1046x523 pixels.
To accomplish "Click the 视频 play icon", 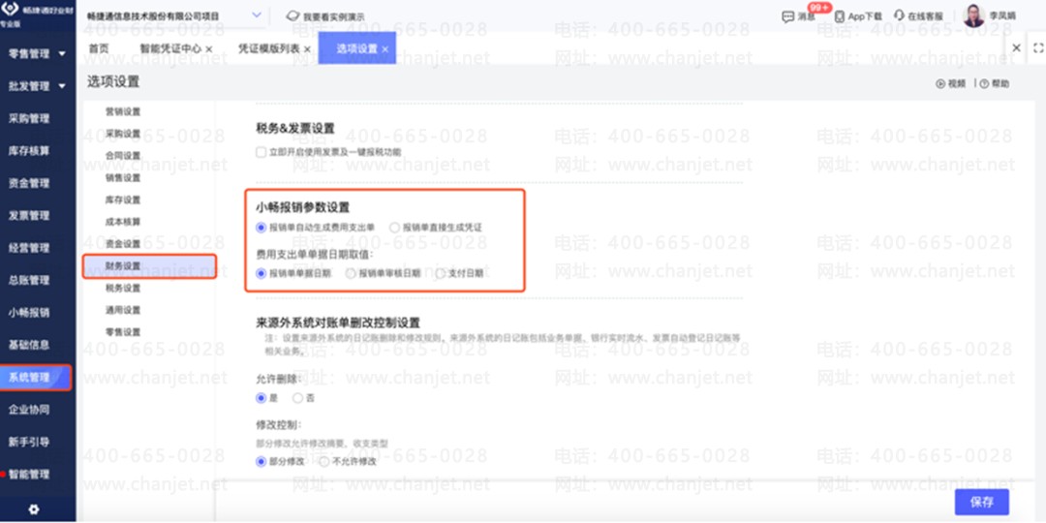I will click(x=939, y=84).
